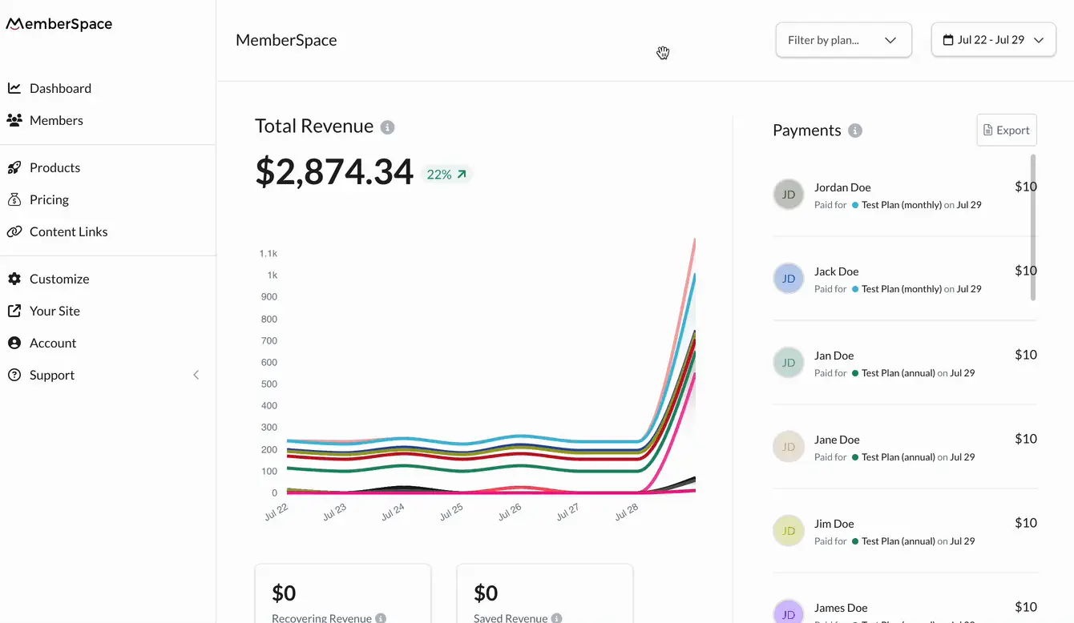Open the Jul 22 - Jul 29 date range dropdown

tap(994, 40)
